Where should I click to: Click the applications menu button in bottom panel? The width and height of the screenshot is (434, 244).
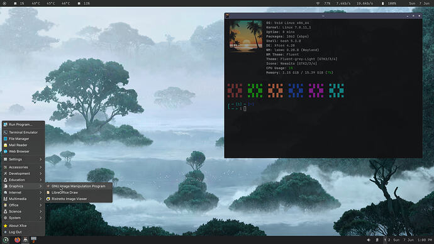[6, 240]
